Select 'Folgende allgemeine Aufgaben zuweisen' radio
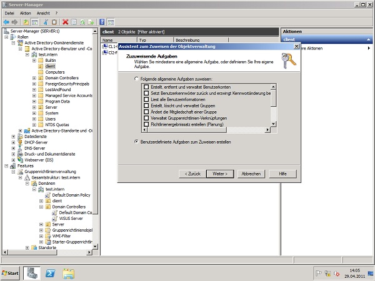Image resolution: width=375 pixels, height=281 pixels. point(137,79)
